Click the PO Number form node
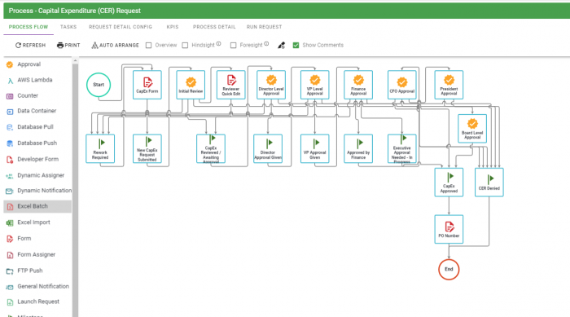Screen dimensions: 570x317 coord(449,229)
